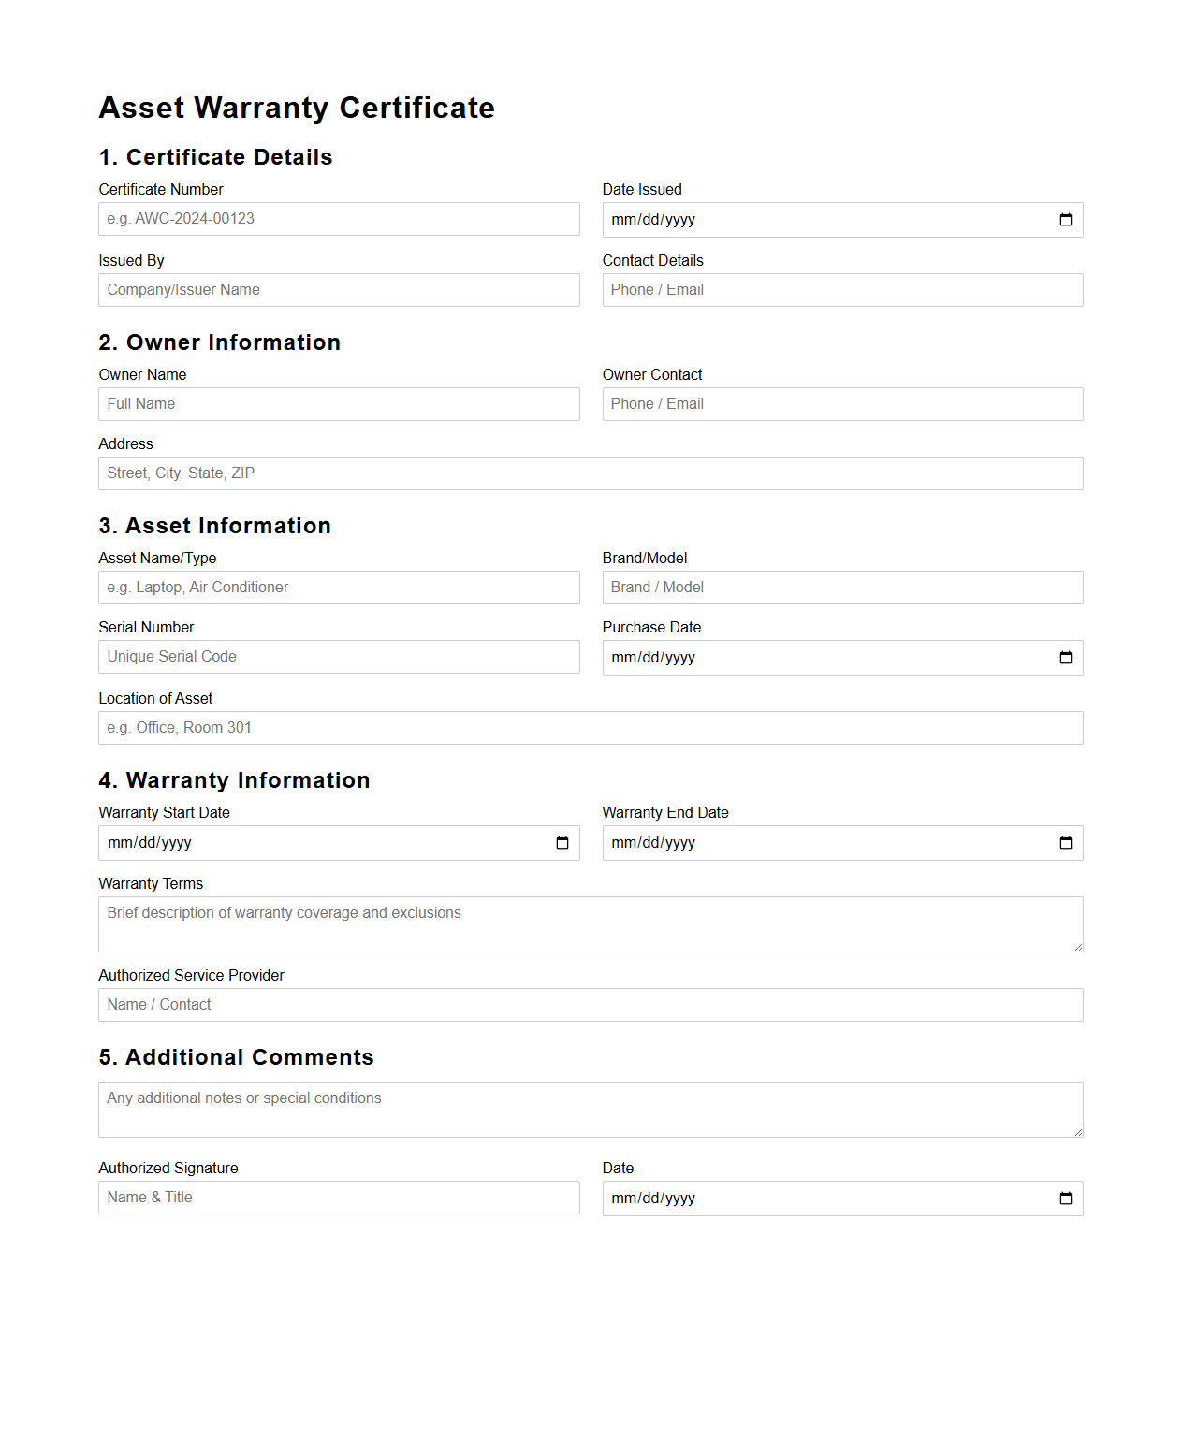Click the Certificate Number input field

pyautogui.click(x=339, y=219)
